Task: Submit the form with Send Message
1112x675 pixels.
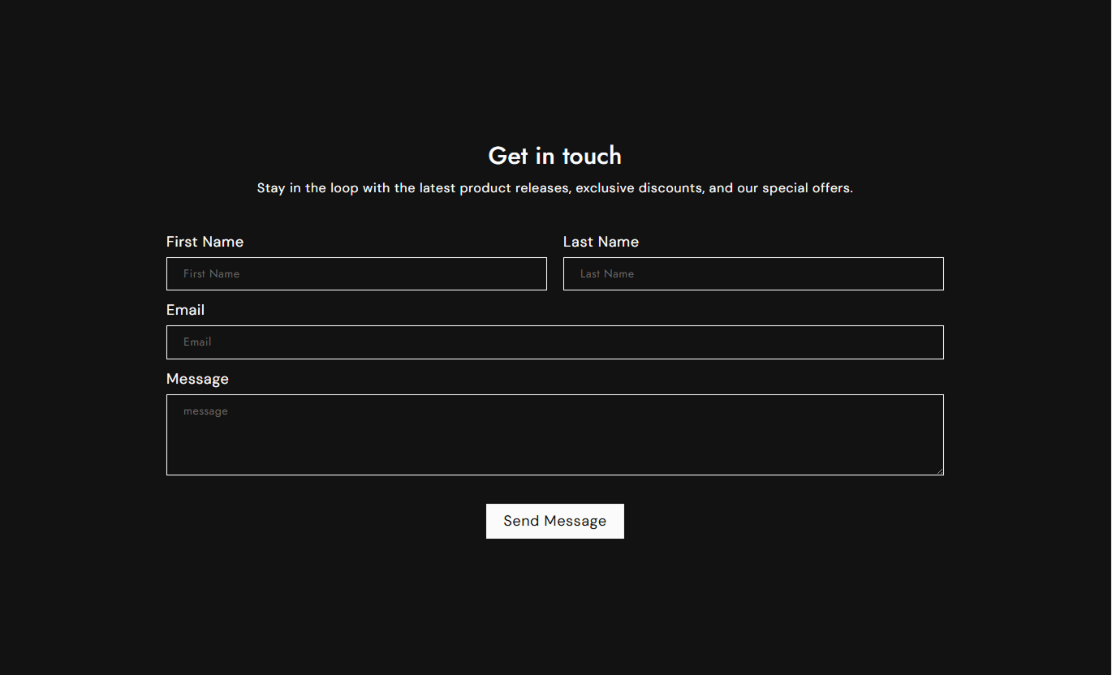Action: (x=555, y=521)
